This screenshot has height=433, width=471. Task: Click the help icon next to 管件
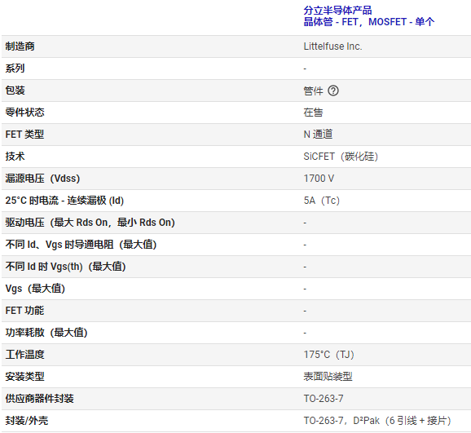click(333, 91)
